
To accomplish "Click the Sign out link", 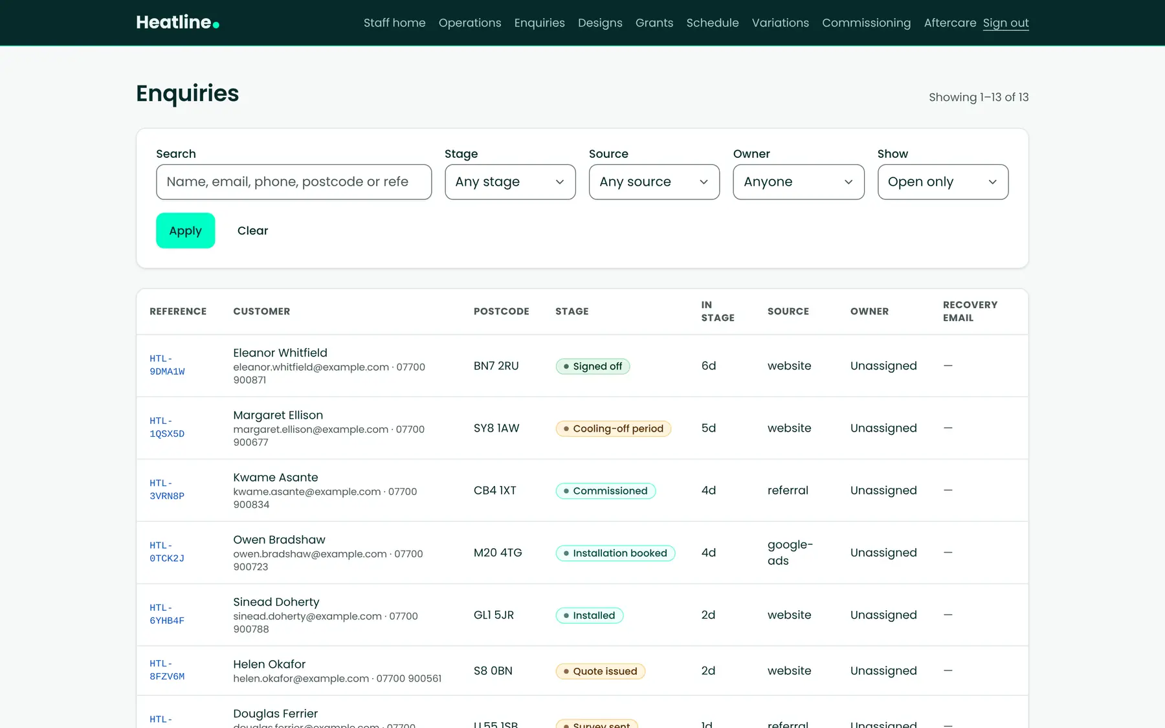I will (x=1006, y=23).
